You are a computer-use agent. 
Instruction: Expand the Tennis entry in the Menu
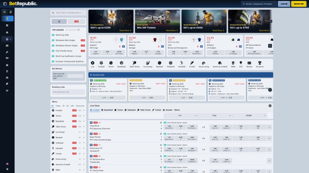(x=84, y=116)
